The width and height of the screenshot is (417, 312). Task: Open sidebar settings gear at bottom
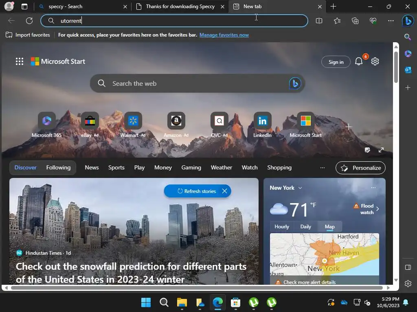point(408,284)
